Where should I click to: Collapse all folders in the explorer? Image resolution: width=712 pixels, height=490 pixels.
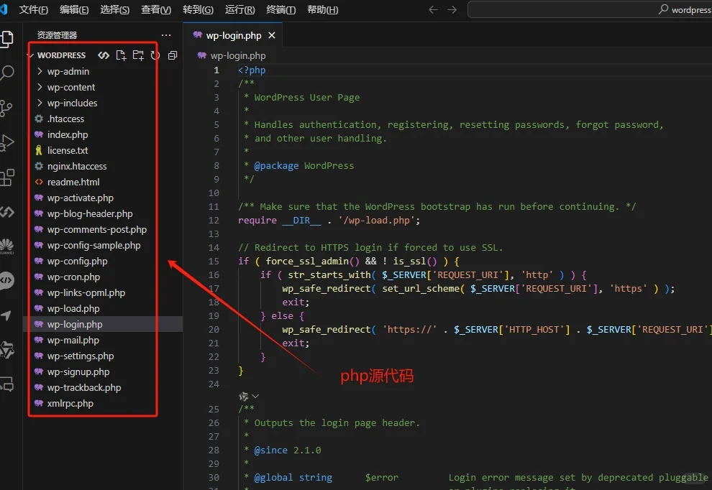pos(172,55)
